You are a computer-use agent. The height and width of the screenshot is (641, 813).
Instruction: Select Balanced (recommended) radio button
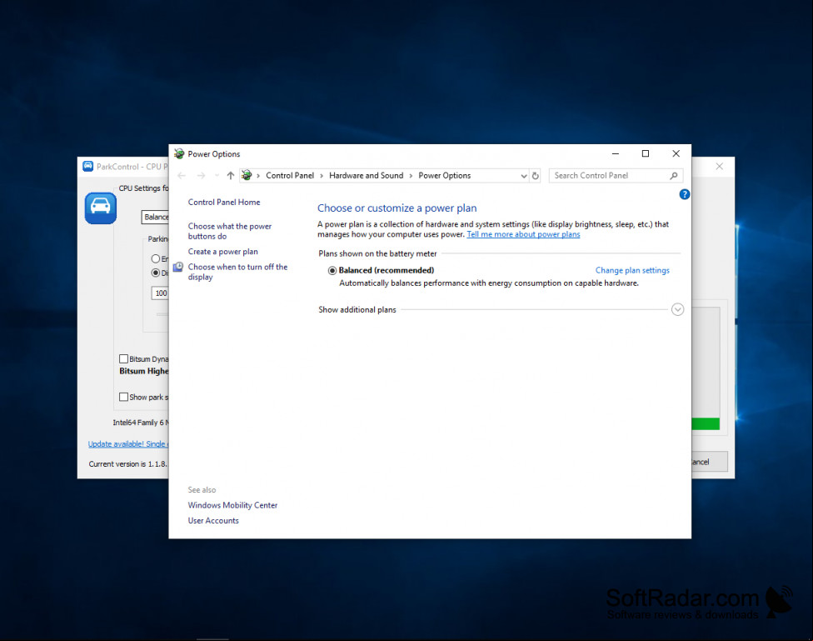[x=332, y=270]
